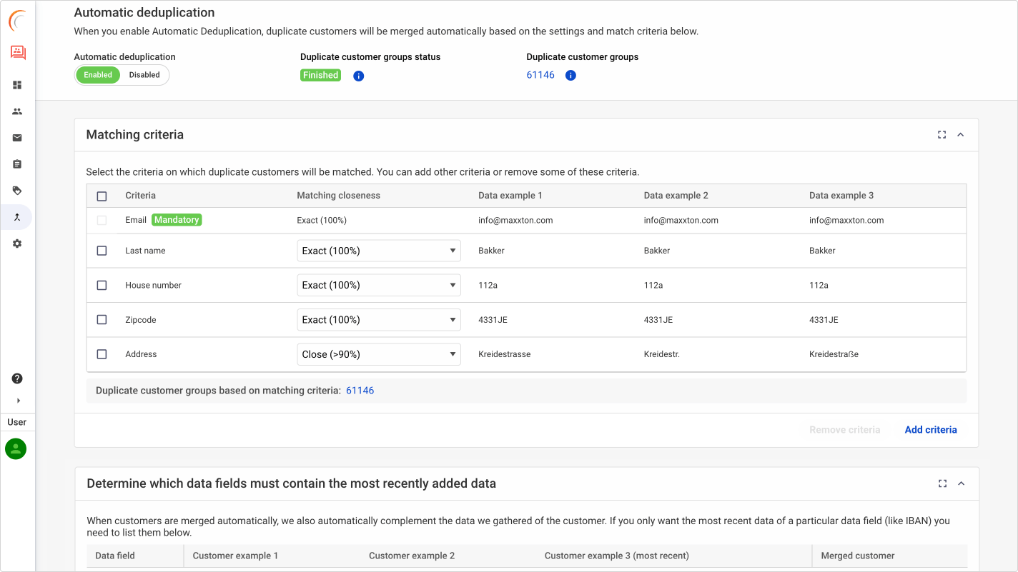1018x572 pixels.
Task: Expand the sidebar with the arrow
Action: coord(18,401)
